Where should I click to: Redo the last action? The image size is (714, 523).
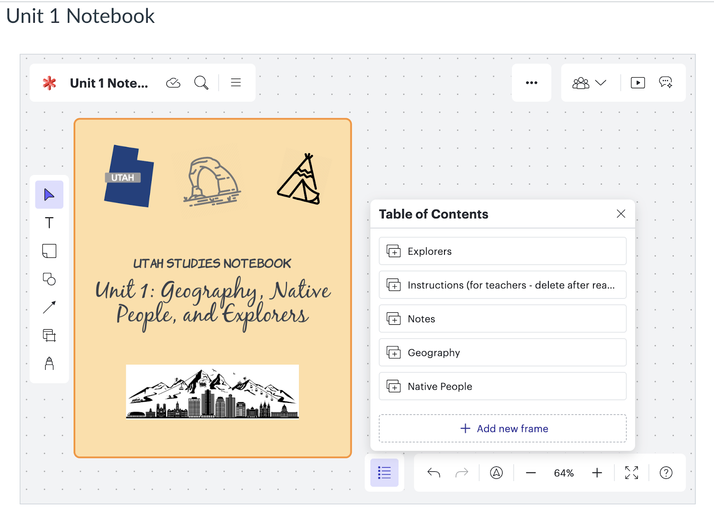462,473
